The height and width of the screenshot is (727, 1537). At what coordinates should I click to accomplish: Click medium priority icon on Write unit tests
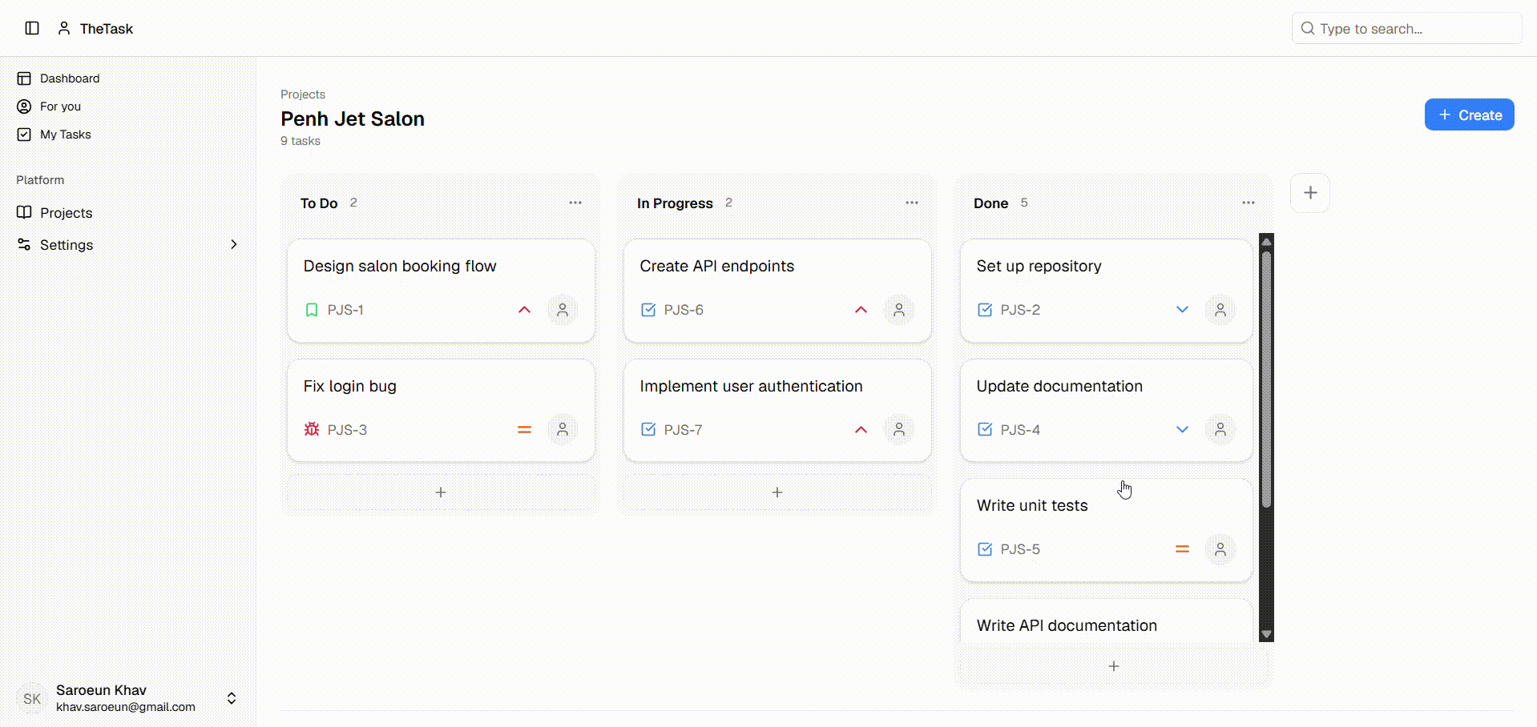point(1182,549)
